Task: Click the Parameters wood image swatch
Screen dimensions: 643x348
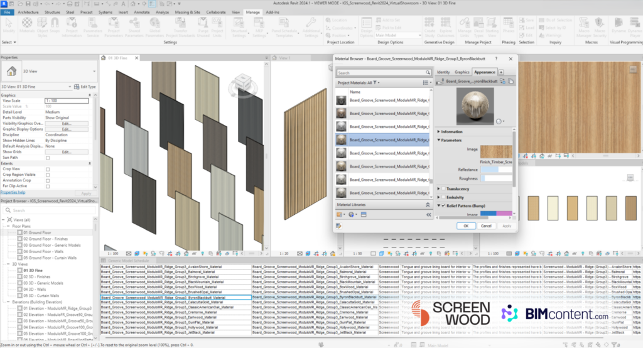Action: 496,152
